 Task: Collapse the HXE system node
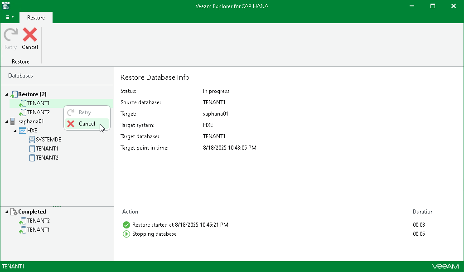15,131
